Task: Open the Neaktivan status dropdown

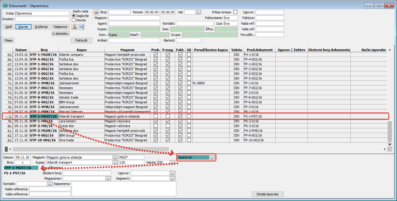Action: pyautogui.click(x=212, y=157)
